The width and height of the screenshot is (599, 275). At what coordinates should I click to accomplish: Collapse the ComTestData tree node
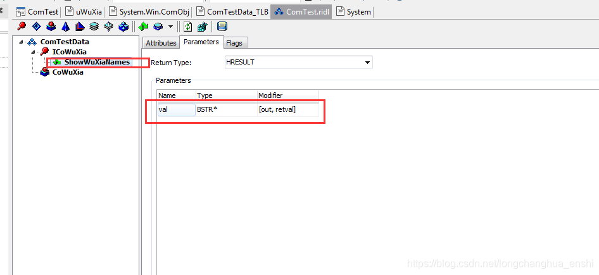(20, 42)
